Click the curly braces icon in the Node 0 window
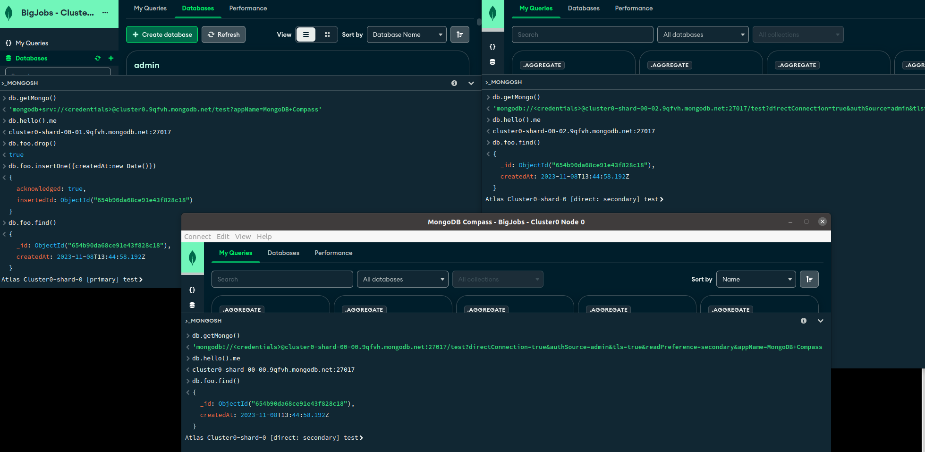 (x=192, y=290)
